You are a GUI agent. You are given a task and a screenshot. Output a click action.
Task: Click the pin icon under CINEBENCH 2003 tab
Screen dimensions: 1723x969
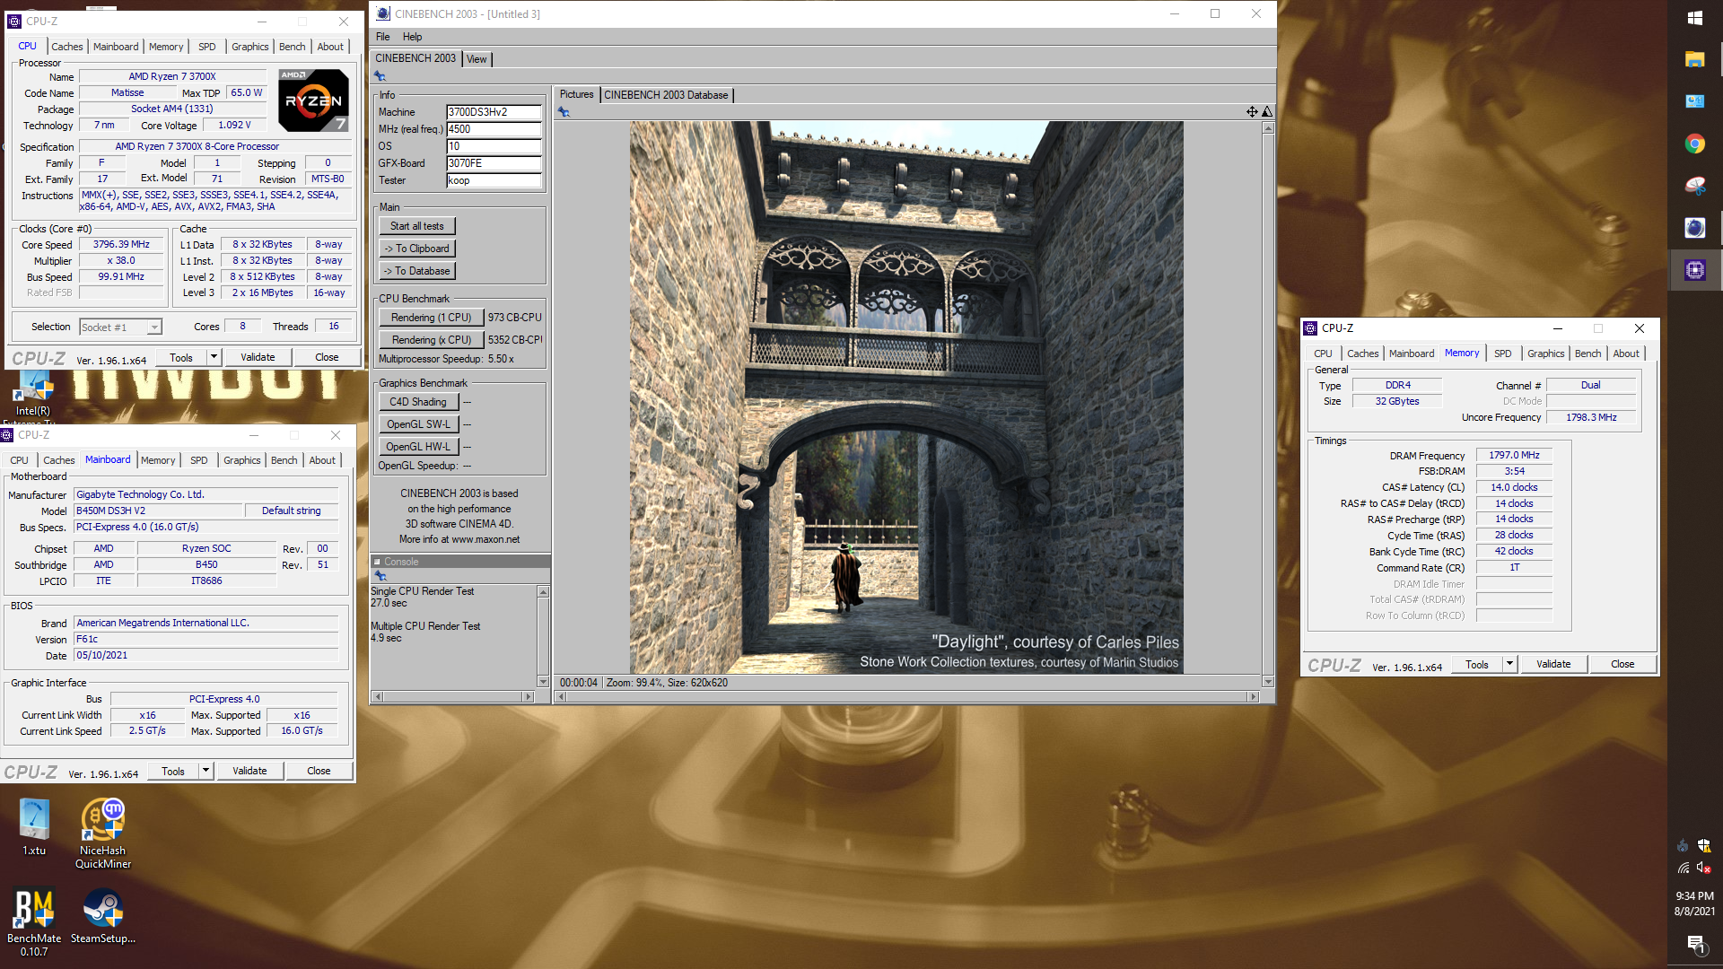click(x=380, y=76)
